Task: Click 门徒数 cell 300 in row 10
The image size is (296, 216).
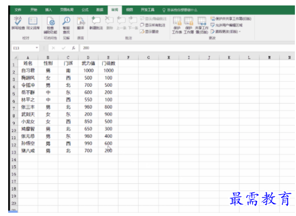Action: (108, 129)
